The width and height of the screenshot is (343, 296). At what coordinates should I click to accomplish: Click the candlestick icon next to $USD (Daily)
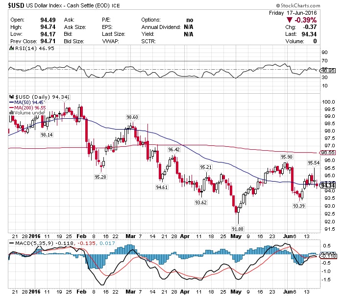12,97
